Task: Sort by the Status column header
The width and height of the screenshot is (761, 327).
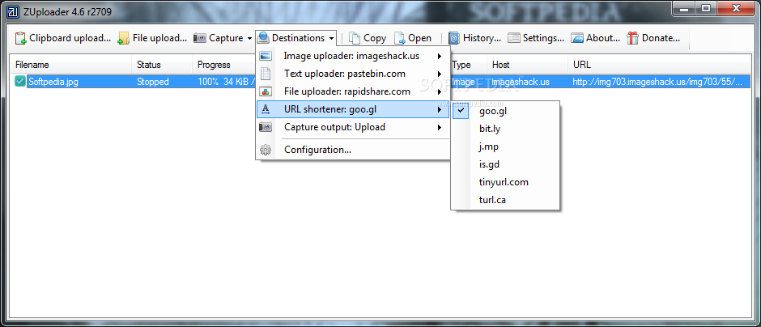Action: point(162,65)
